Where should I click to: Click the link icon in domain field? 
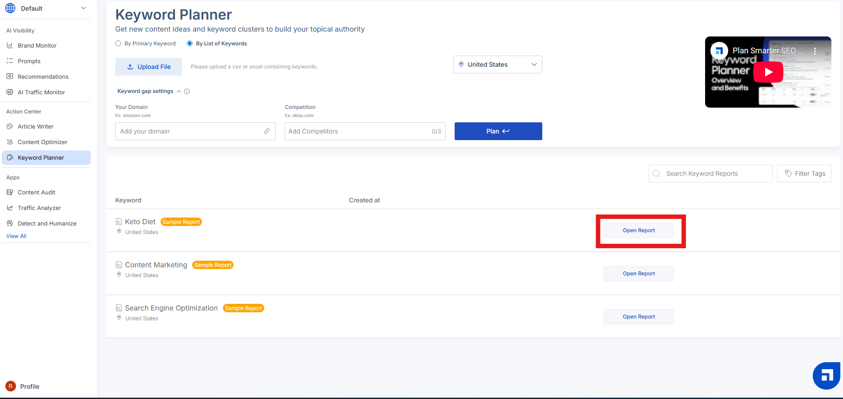(x=267, y=131)
